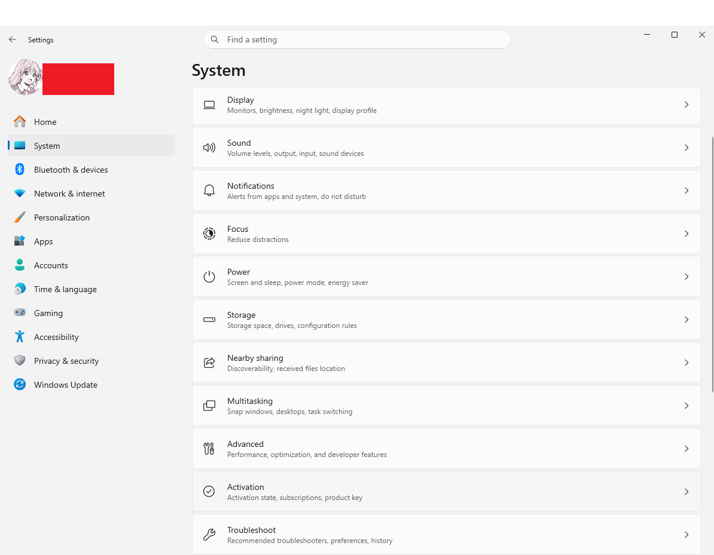
Task: Click the Sound speaker icon
Action: [x=209, y=148]
